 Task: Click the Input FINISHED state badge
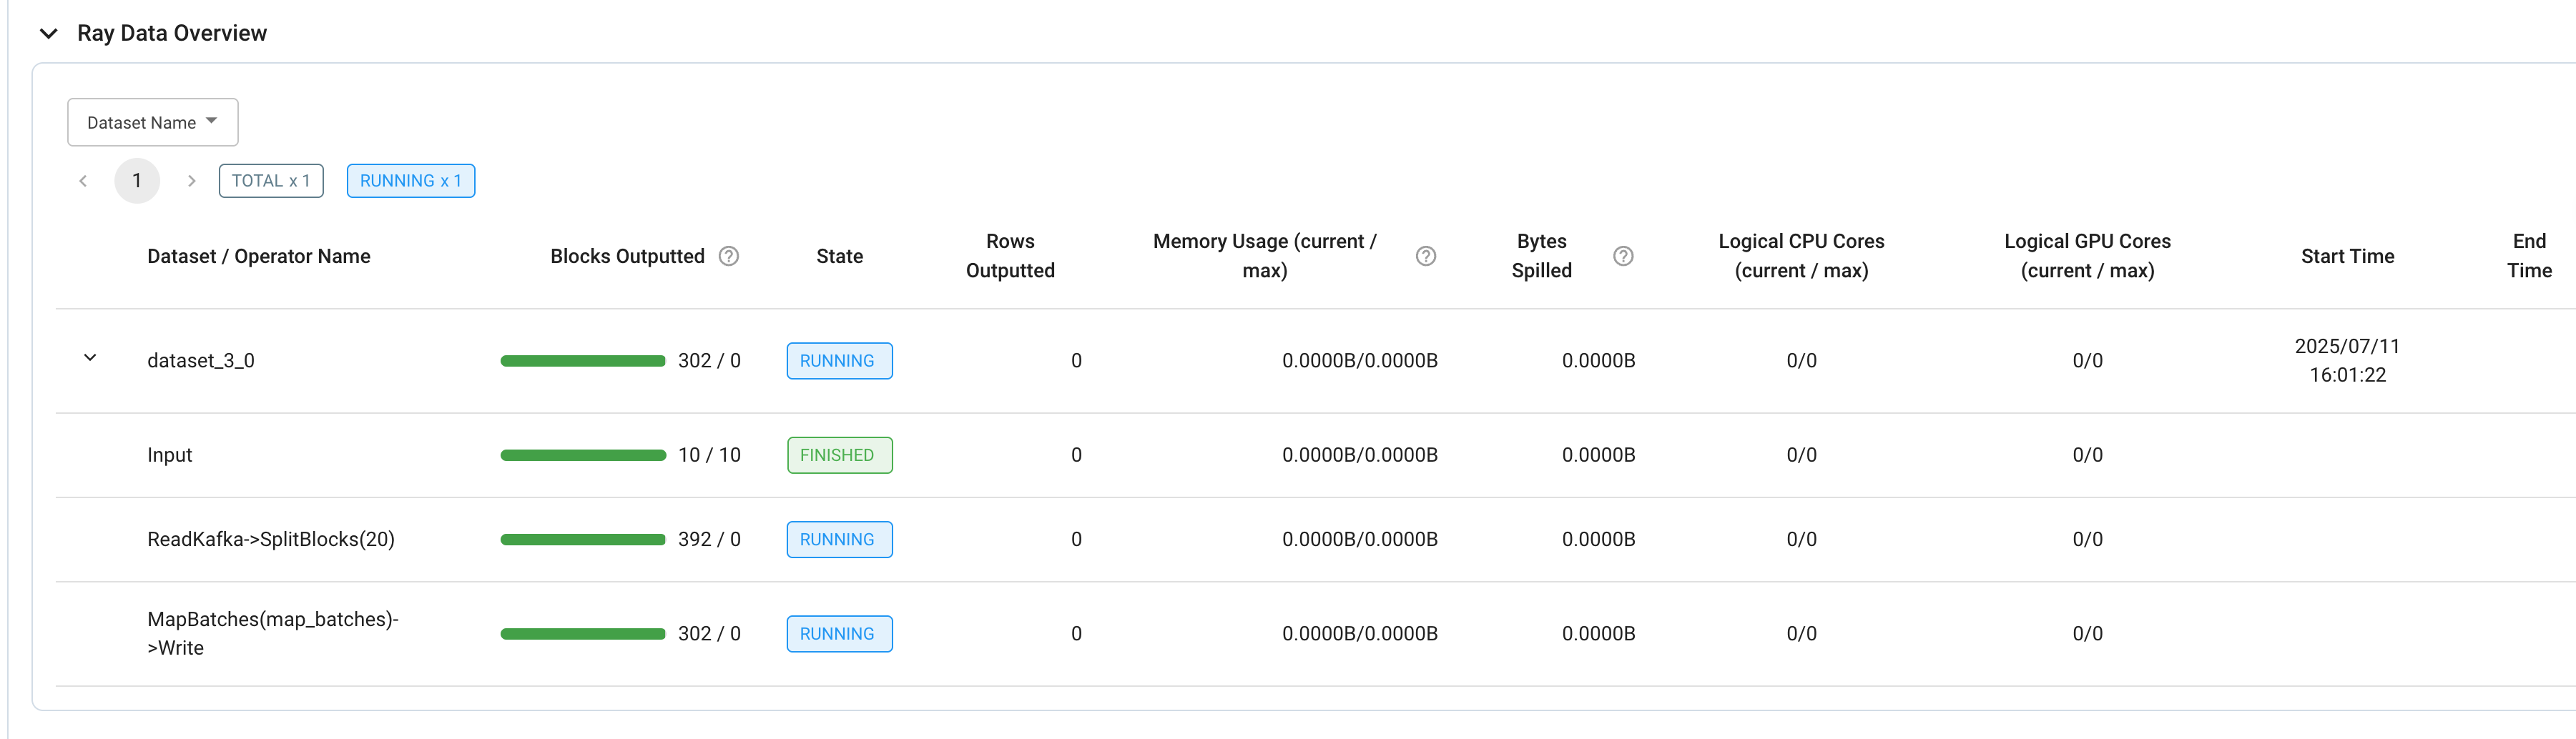(x=838, y=455)
